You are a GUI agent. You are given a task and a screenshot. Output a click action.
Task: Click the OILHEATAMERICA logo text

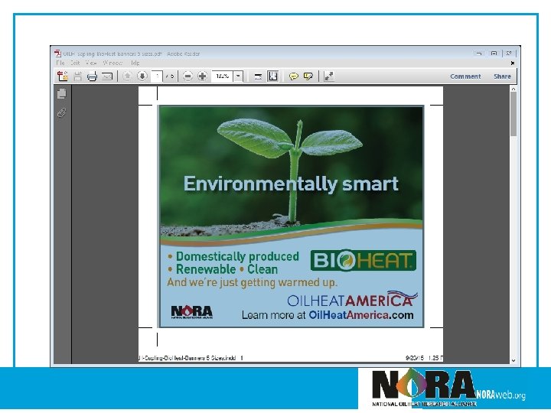[351, 300]
